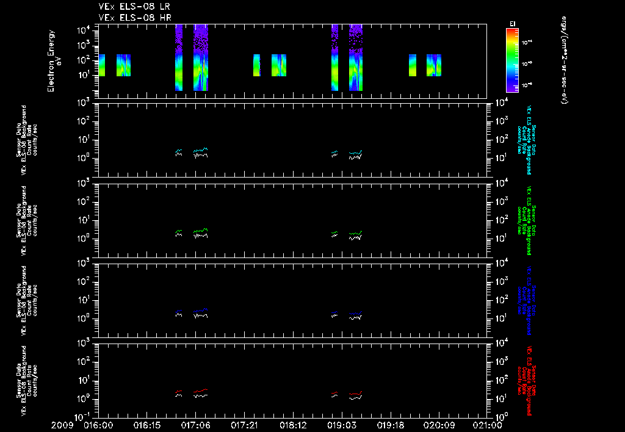Screen dimensions: 625x432
Task: Click the 'EI' label above color bar
Action: pos(513,24)
